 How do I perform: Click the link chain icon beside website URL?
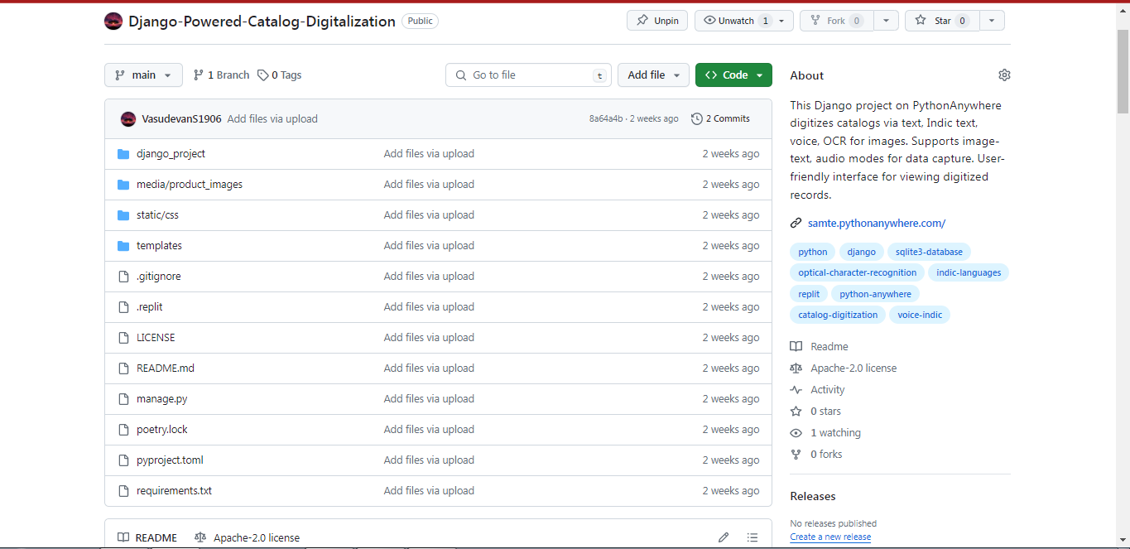click(x=796, y=224)
